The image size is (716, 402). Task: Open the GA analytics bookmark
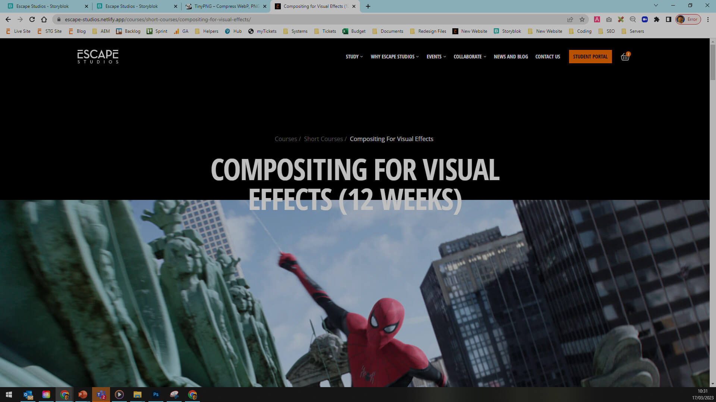click(181, 31)
